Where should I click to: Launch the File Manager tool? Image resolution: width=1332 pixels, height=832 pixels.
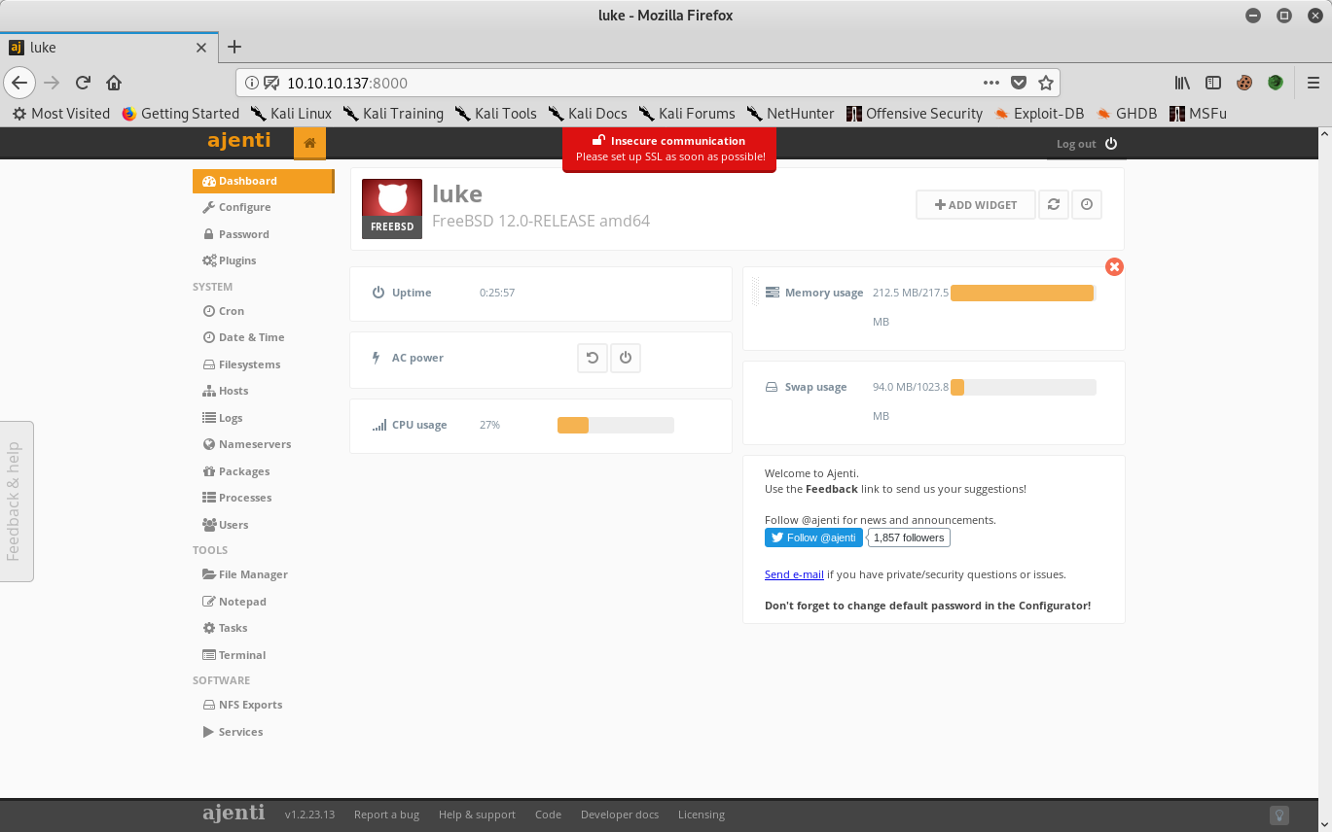click(244, 574)
